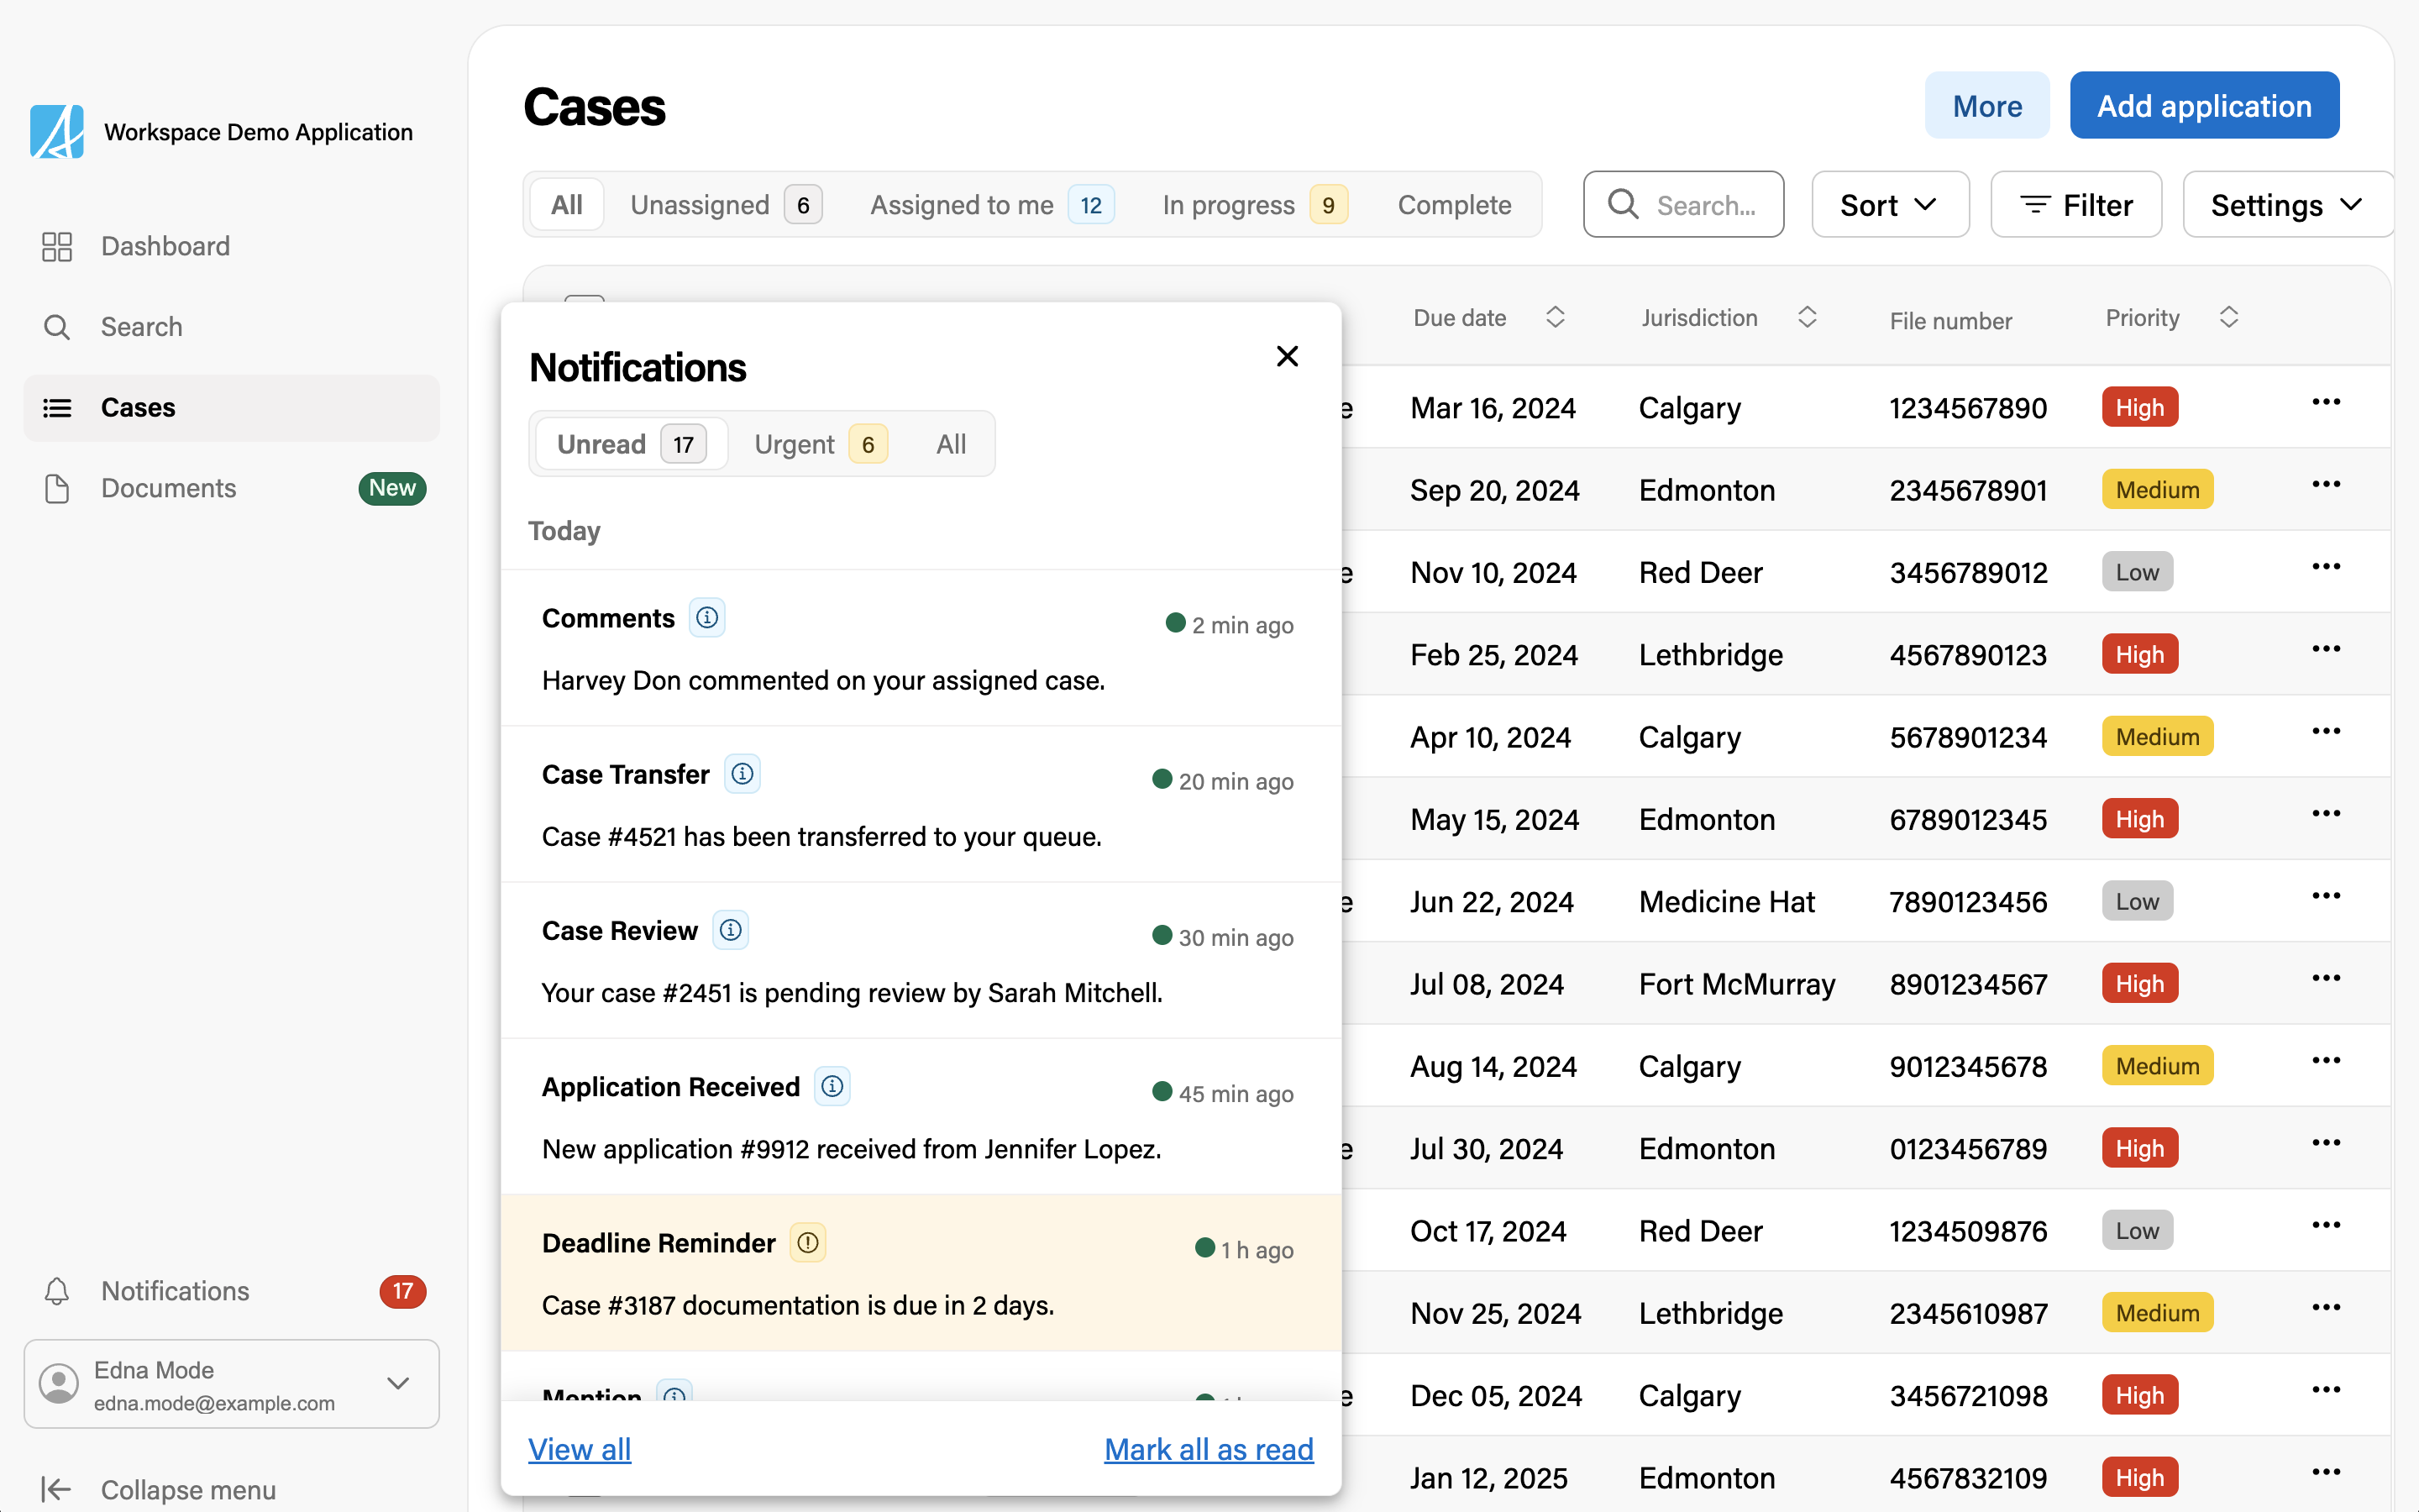The width and height of the screenshot is (2419, 1512).
Task: Open the Settings dropdown
Action: coord(2287,205)
